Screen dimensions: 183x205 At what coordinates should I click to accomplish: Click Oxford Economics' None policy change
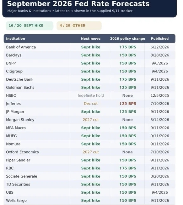pyautogui.click(x=127, y=152)
